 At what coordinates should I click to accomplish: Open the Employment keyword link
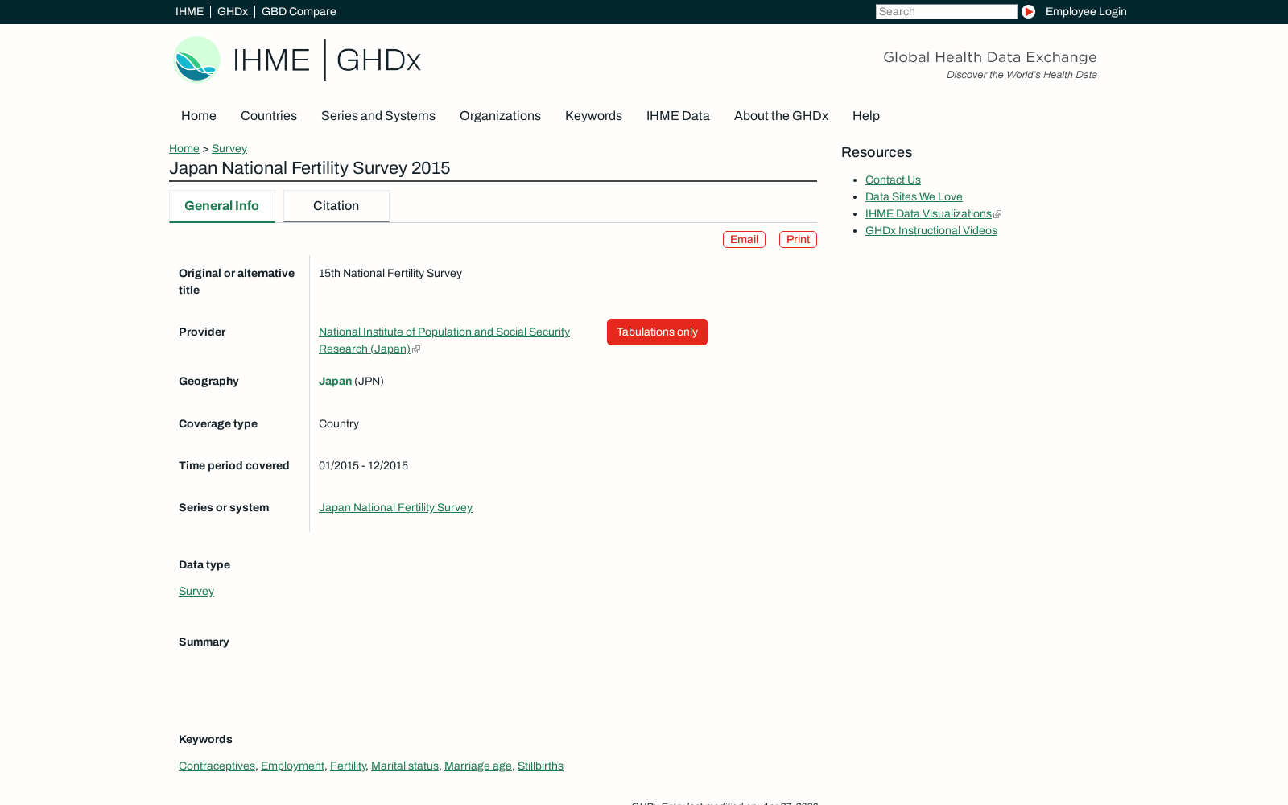[292, 766]
